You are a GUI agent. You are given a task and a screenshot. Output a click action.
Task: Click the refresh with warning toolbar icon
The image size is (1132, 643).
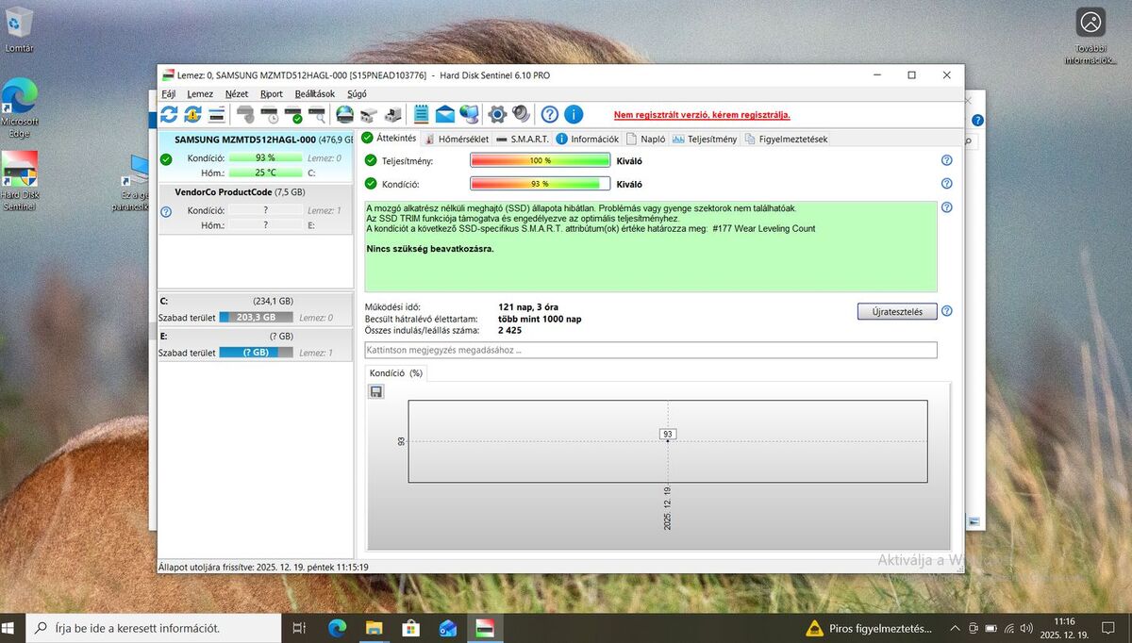[192, 114]
